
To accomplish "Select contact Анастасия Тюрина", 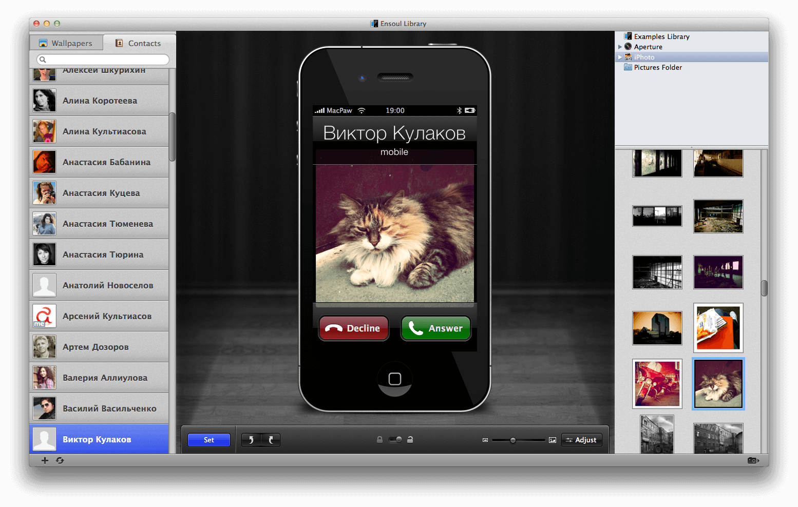I will pyautogui.click(x=99, y=255).
